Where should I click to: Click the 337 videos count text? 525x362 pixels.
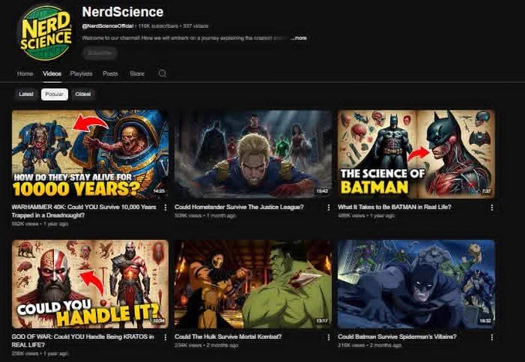tap(195, 25)
